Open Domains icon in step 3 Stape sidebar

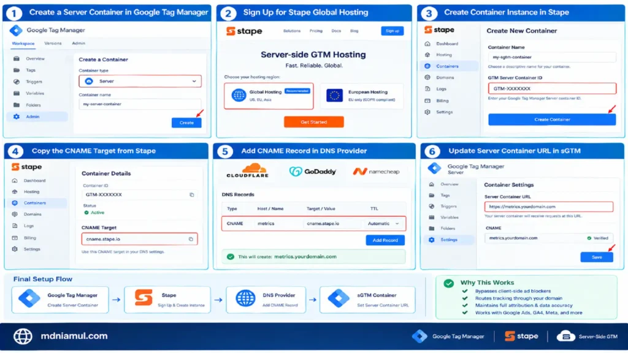(x=427, y=77)
